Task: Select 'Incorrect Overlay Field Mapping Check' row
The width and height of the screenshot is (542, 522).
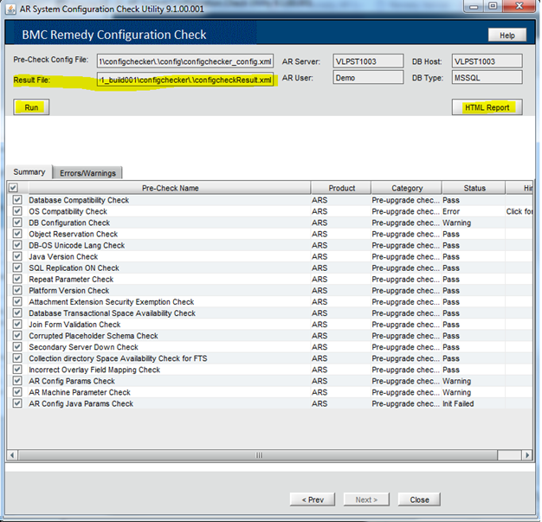Action: click(269, 370)
